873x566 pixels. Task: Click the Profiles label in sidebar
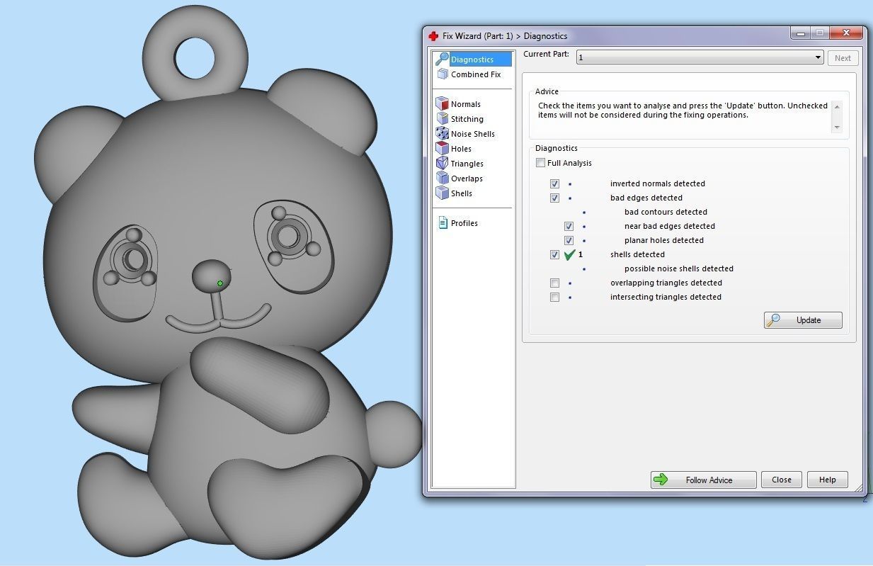click(464, 223)
